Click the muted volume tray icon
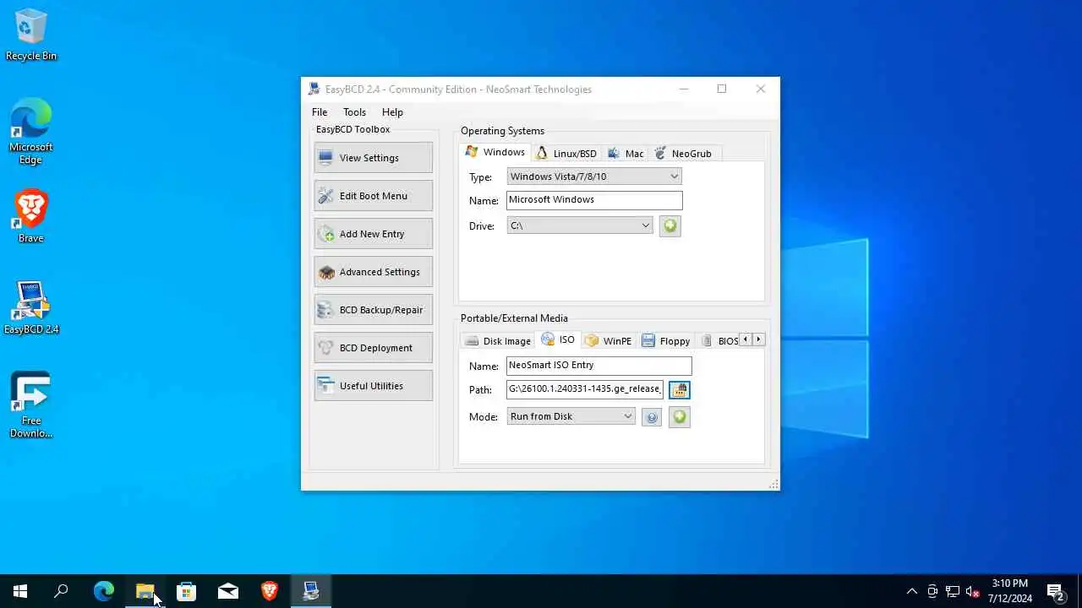1082x608 pixels. point(972,591)
